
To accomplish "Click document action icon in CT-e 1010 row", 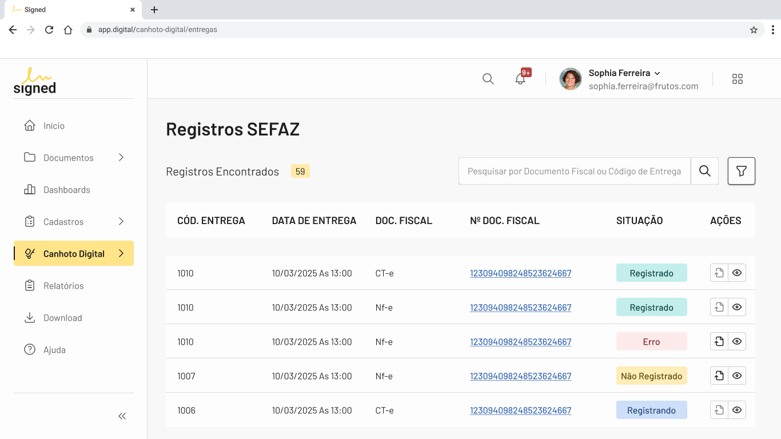I will (x=719, y=273).
